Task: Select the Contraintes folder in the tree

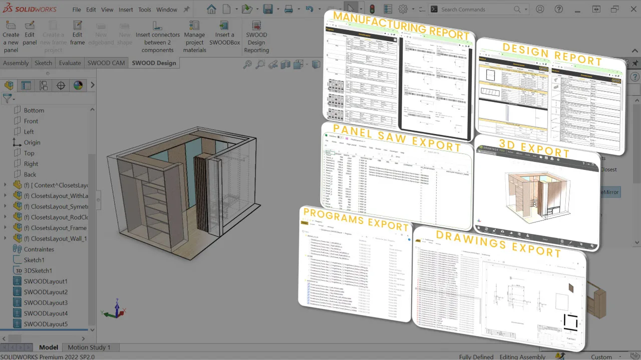Action: [39, 249]
